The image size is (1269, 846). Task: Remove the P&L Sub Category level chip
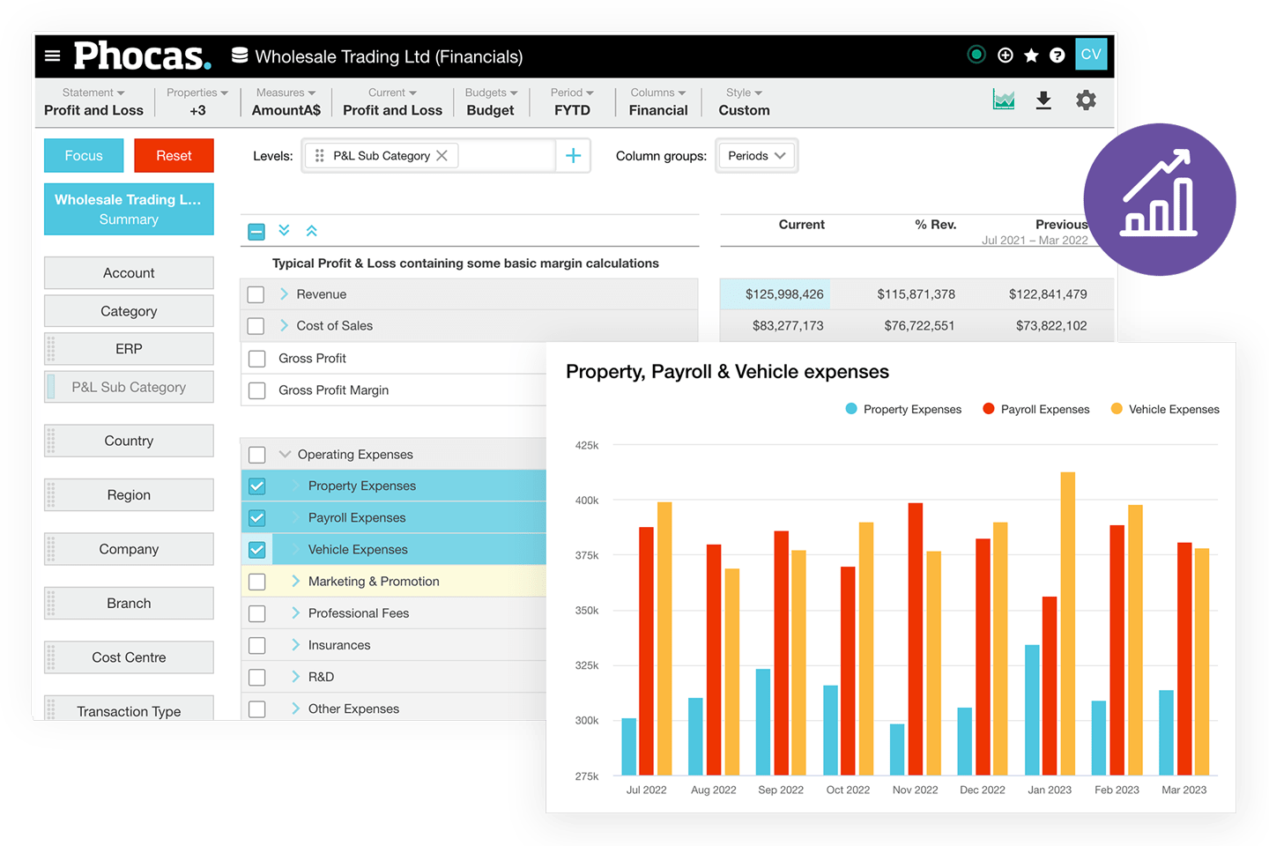[x=442, y=155]
